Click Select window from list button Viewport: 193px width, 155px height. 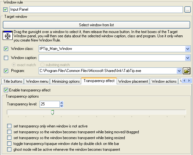96,25
